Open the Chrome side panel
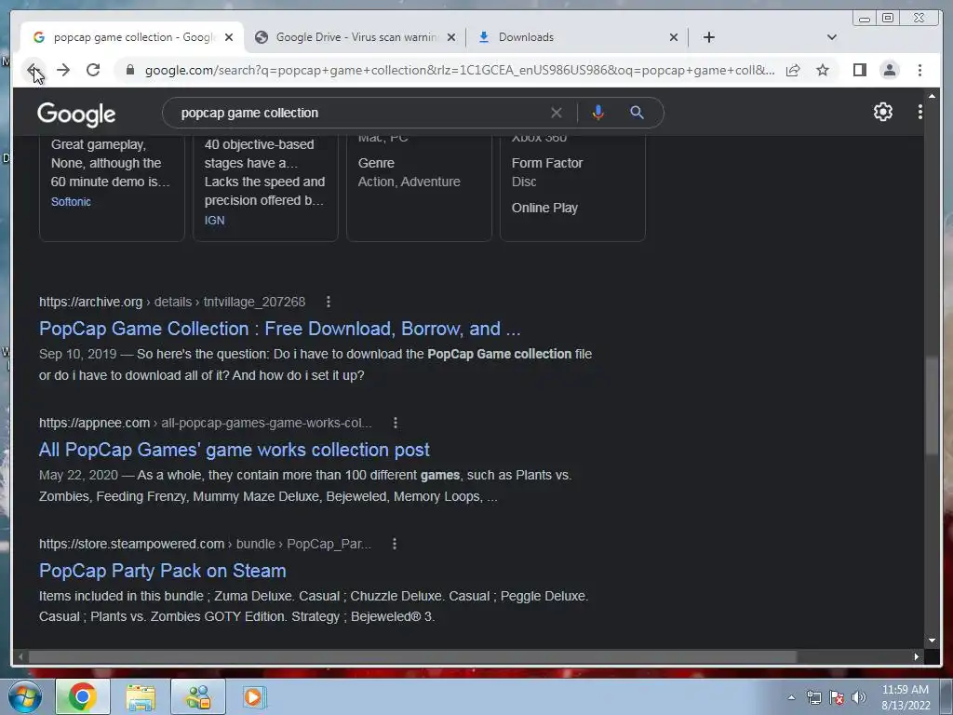 tap(859, 70)
